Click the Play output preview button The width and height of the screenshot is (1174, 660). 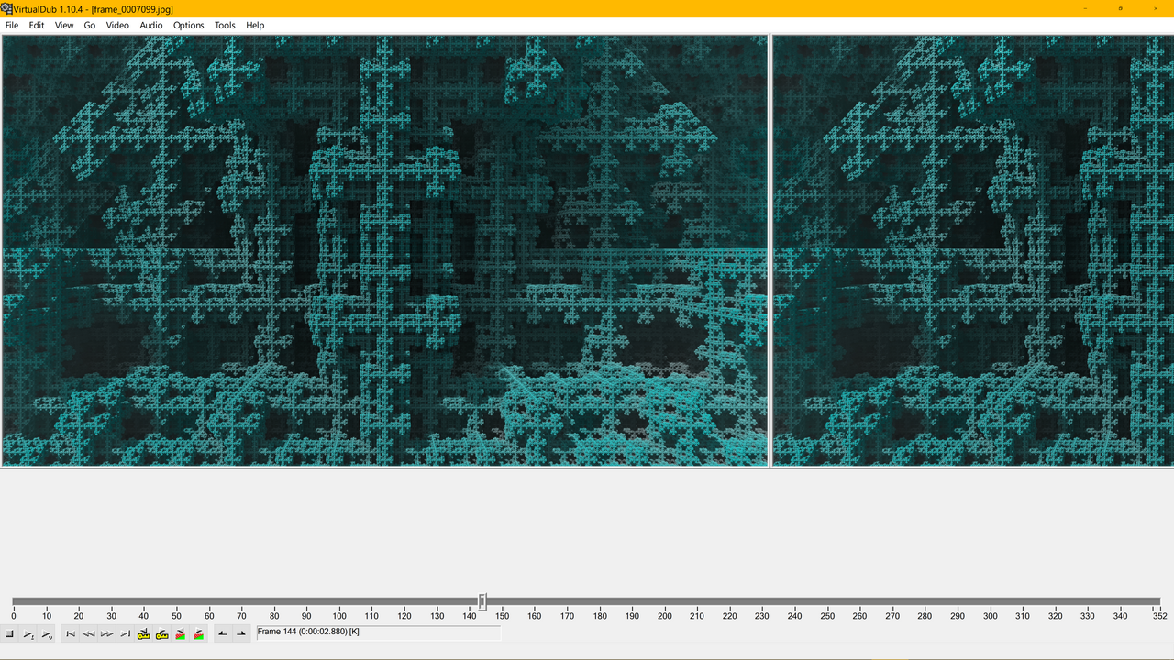pos(47,634)
